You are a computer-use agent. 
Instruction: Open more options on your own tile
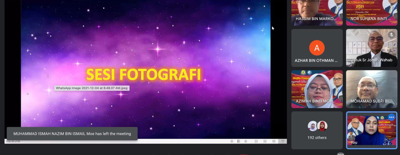pyautogui.click(x=391, y=117)
